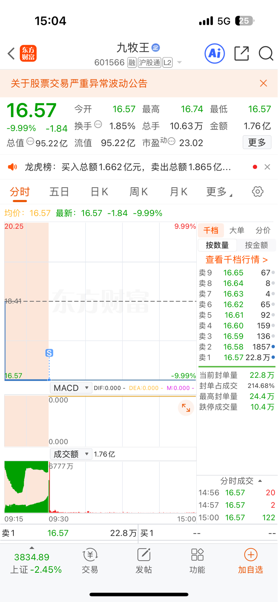Tap the 融 tag under the stock name
Screen dimensions: 278x602
pyautogui.click(x=132, y=63)
